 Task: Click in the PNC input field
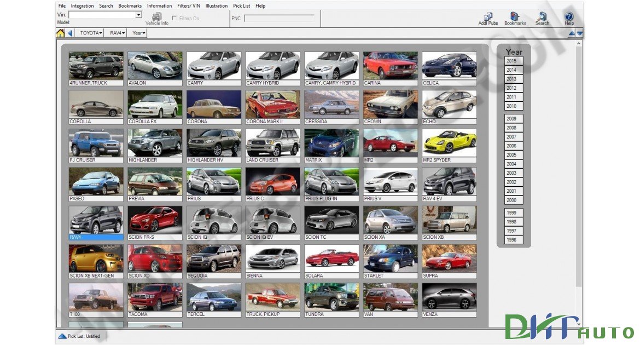click(279, 19)
